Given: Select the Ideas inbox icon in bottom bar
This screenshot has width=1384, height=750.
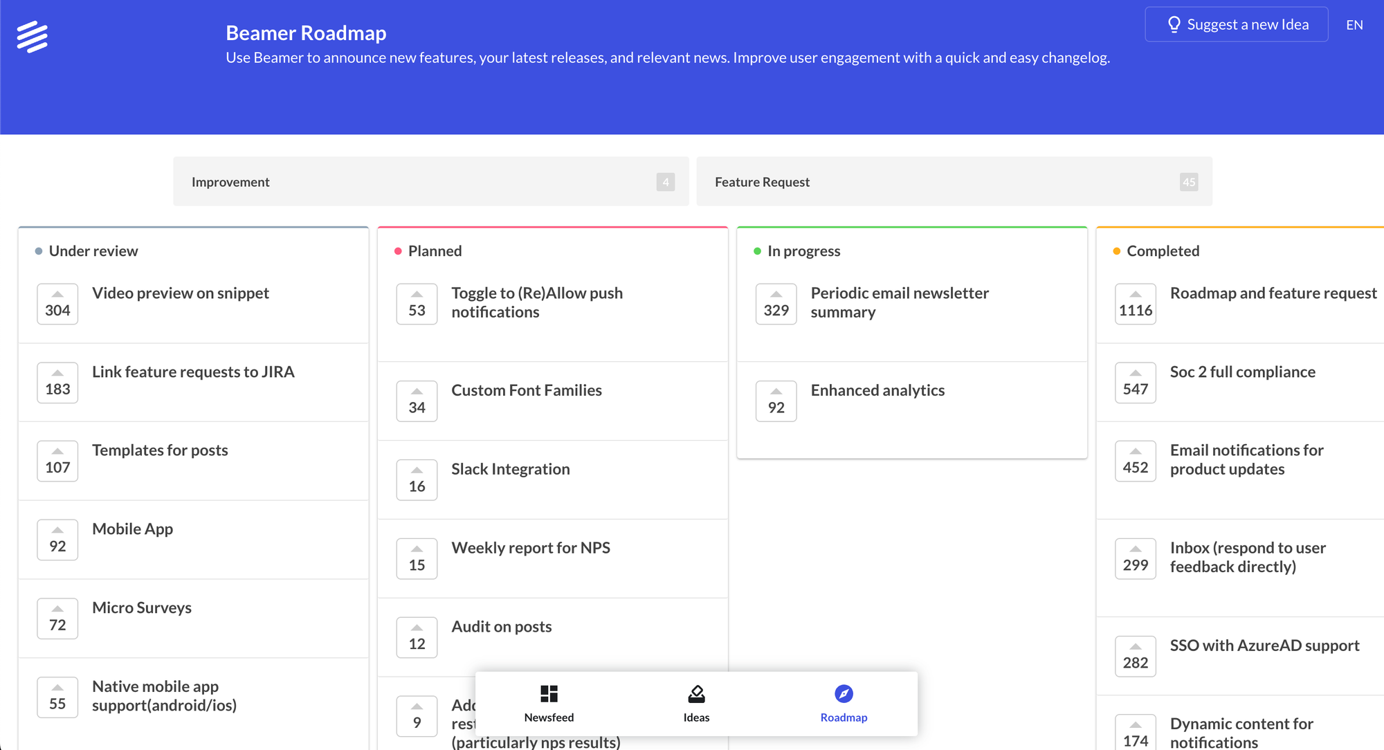Looking at the screenshot, I should 696,694.
